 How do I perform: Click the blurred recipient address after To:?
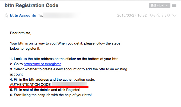(60, 15)
